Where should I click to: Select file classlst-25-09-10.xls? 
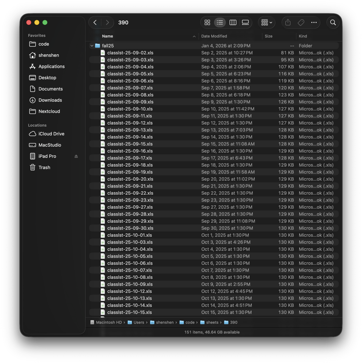214,109
